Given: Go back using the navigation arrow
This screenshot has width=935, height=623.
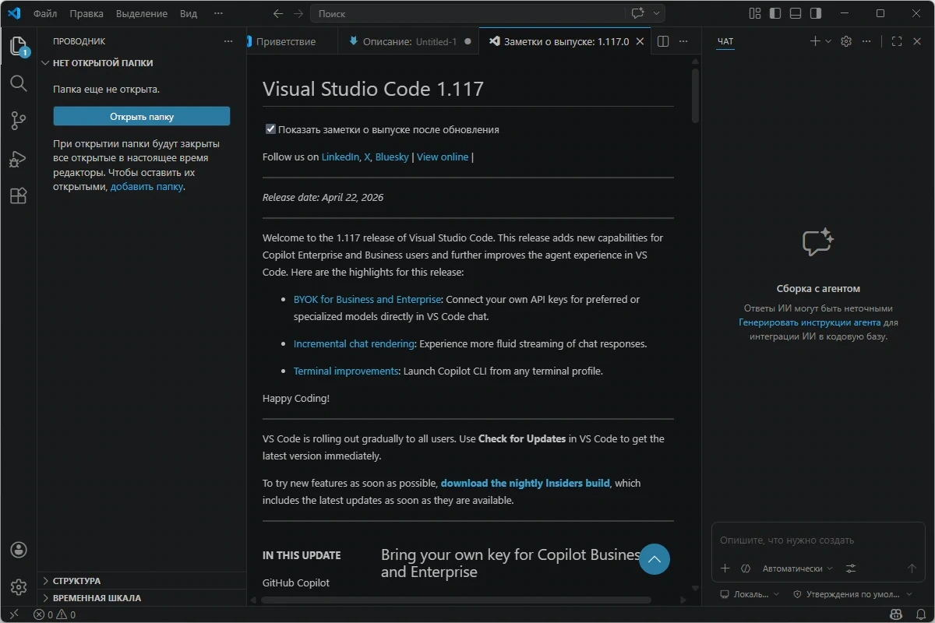Looking at the screenshot, I should [x=278, y=13].
